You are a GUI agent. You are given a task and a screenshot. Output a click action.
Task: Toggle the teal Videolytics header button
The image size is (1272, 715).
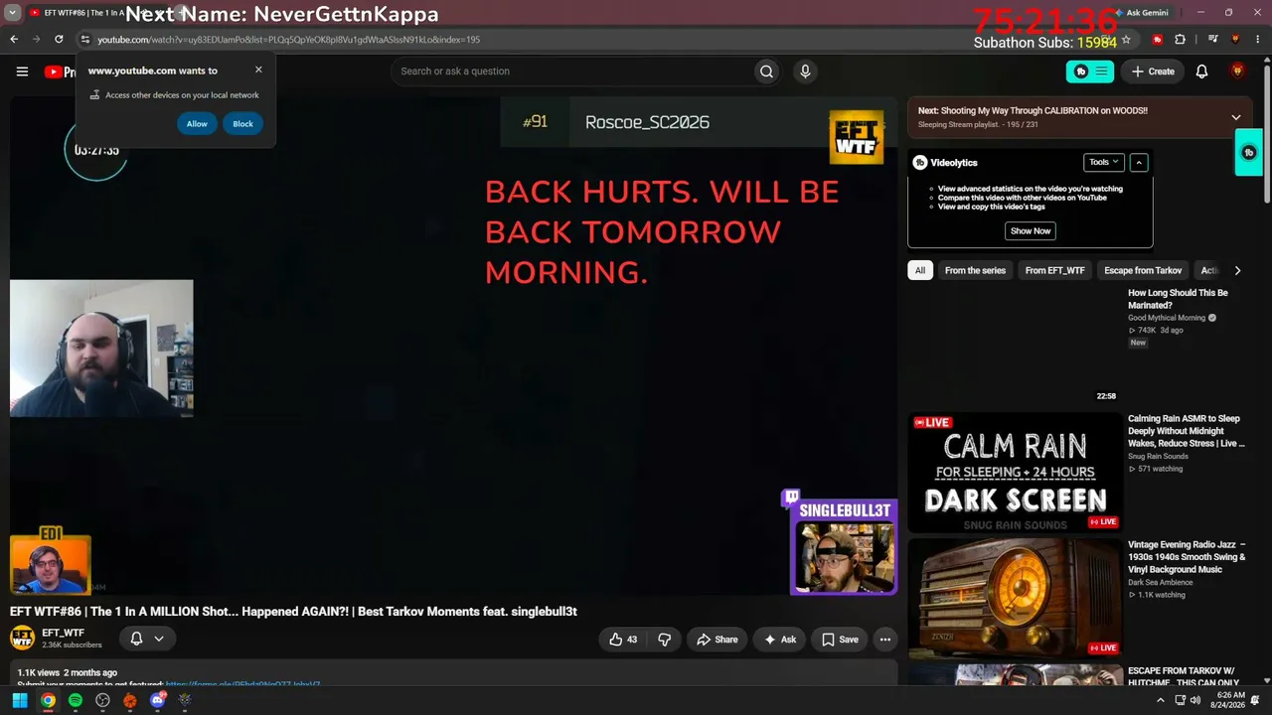(1090, 71)
